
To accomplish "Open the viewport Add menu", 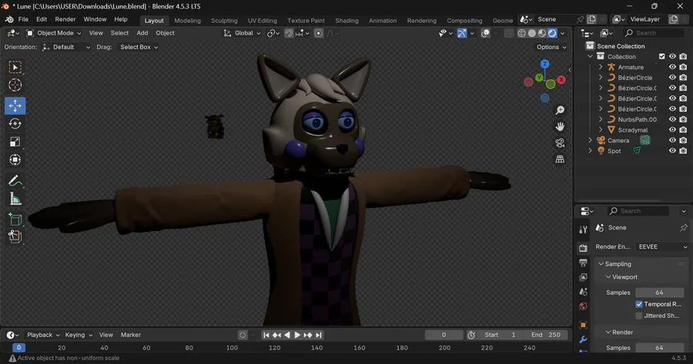I will pyautogui.click(x=142, y=33).
